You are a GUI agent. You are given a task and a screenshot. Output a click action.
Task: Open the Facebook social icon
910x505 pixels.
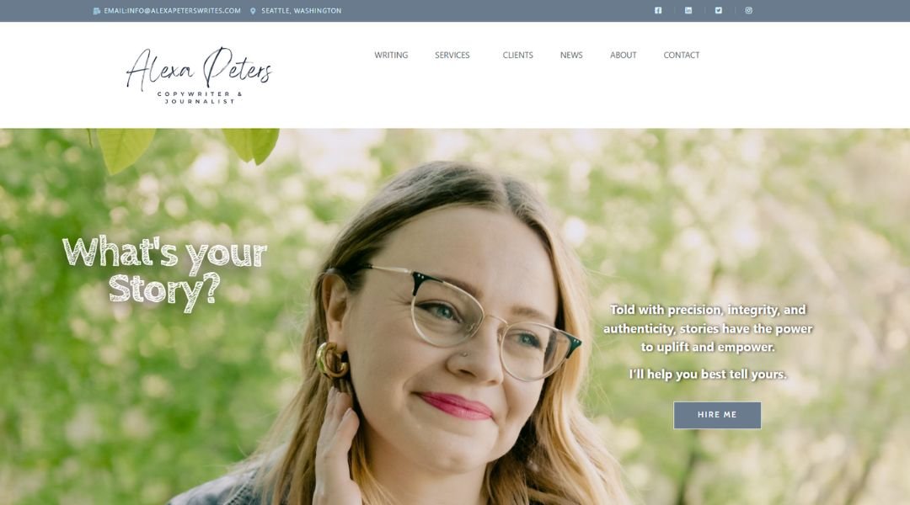click(x=658, y=10)
